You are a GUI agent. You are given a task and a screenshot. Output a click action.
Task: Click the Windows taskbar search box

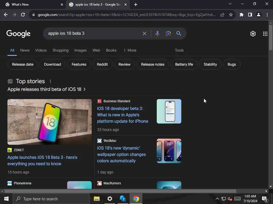[x=51, y=199]
